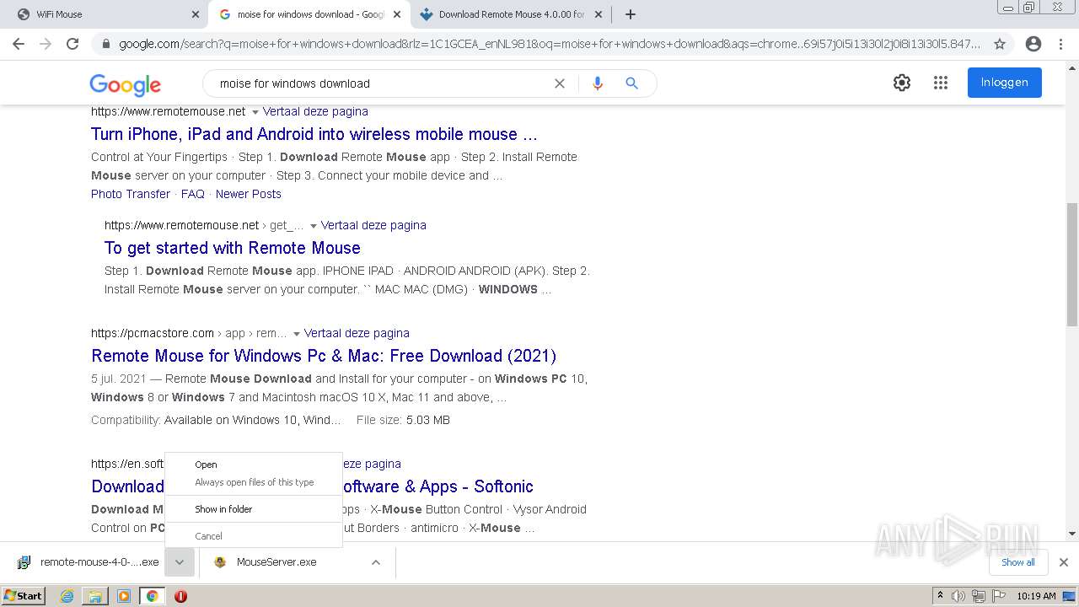This screenshot has width=1079, height=607.
Task: Follow the FAQ sitelink
Action: [x=193, y=194]
